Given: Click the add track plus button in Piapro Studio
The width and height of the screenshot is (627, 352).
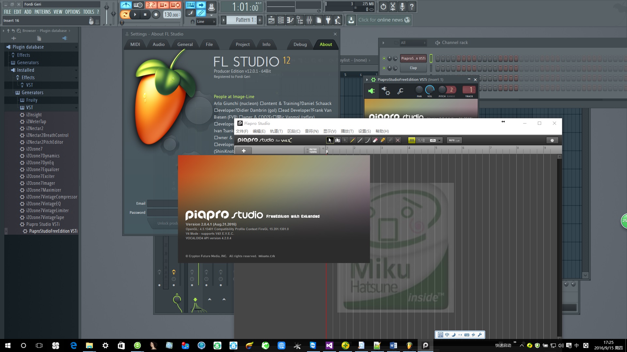Looking at the screenshot, I should 244,151.
